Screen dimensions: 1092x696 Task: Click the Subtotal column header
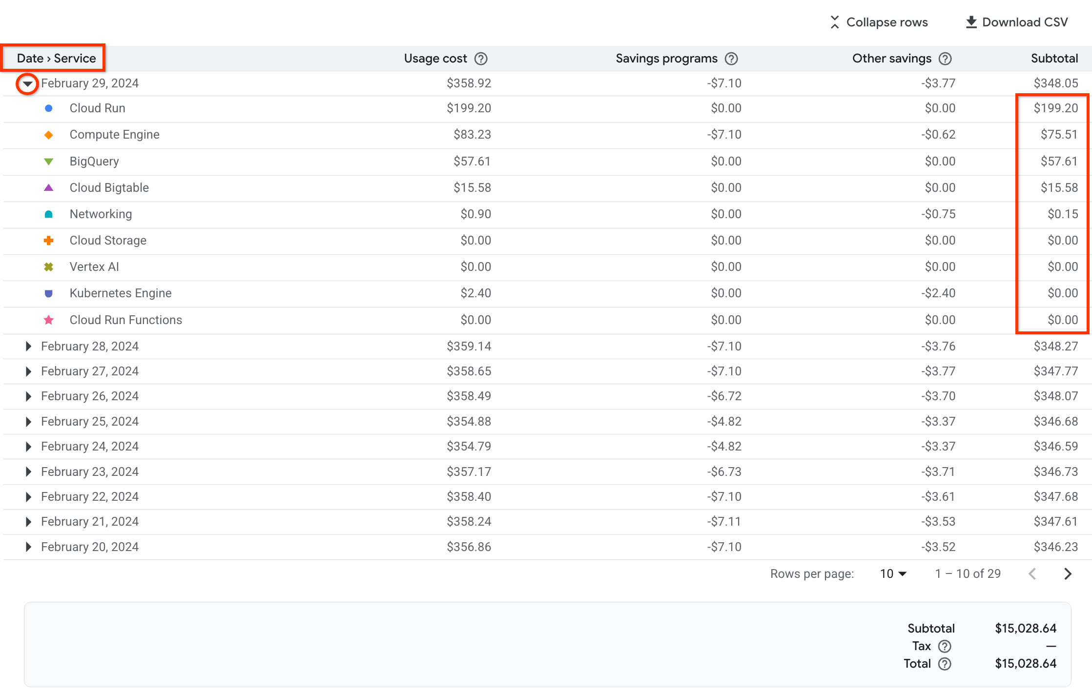1054,58
